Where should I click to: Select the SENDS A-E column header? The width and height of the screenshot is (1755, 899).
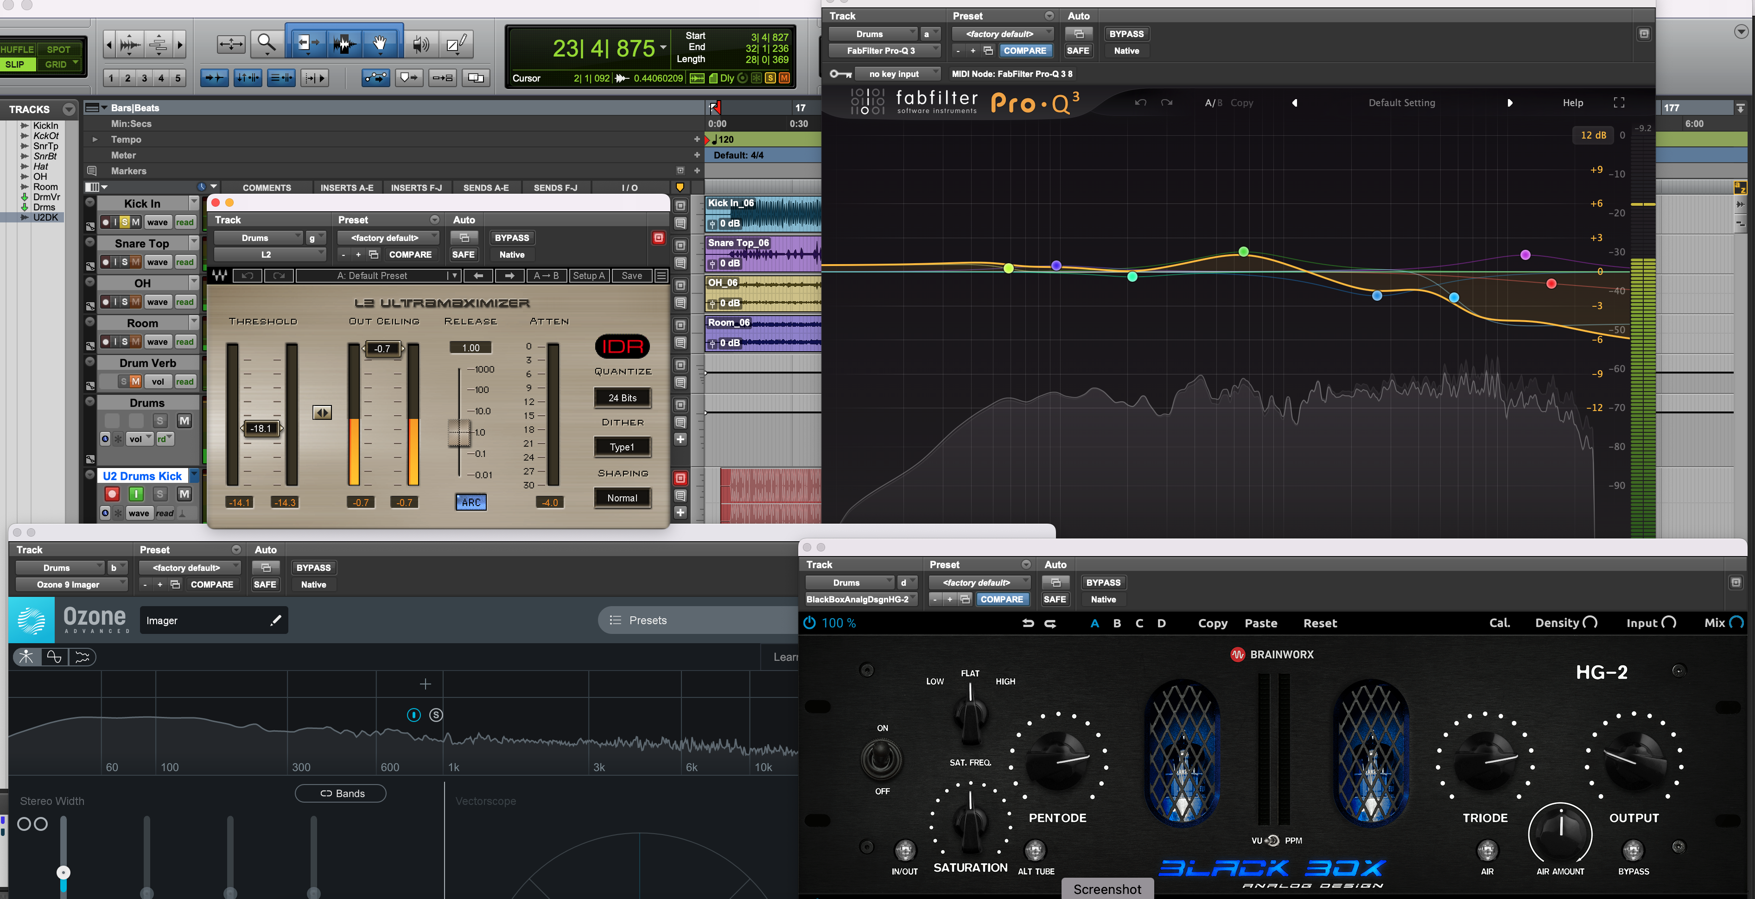[x=486, y=188]
